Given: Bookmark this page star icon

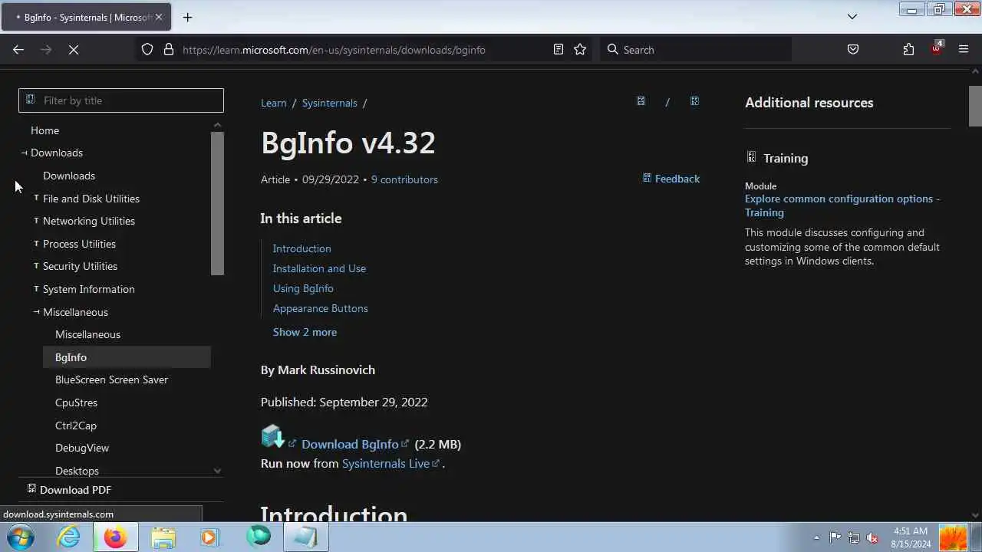Looking at the screenshot, I should tap(580, 49).
